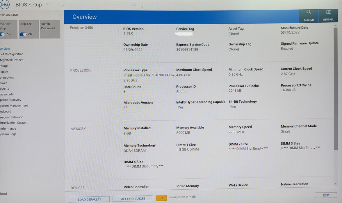This screenshot has width=342, height=203.
Task: Click the scrollbar down arrow
Action: [x=336, y=184]
